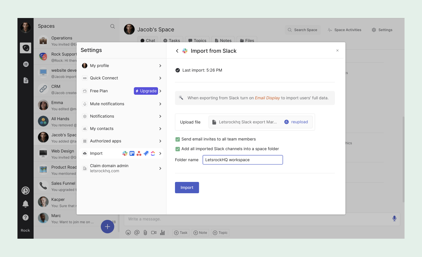Click the poll chart icon
The height and width of the screenshot is (257, 422).
pos(162,233)
